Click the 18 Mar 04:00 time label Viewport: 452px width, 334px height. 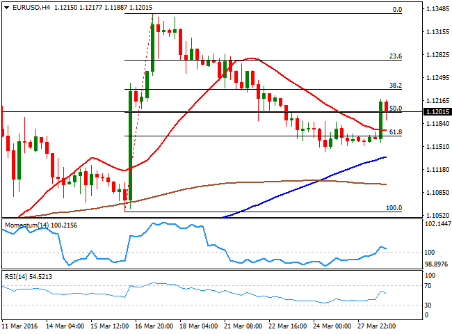click(199, 326)
